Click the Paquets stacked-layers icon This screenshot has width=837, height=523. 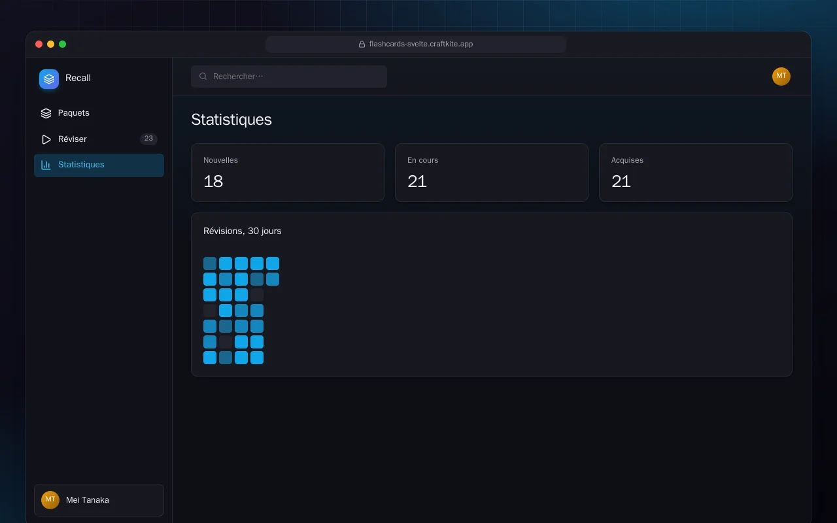tap(46, 113)
